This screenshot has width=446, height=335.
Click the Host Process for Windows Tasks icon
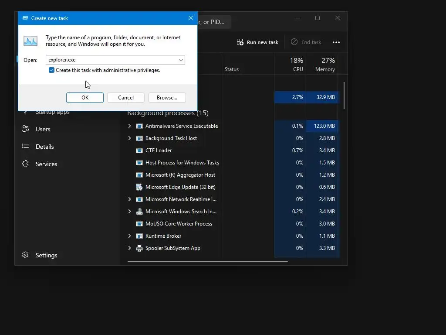139,163
